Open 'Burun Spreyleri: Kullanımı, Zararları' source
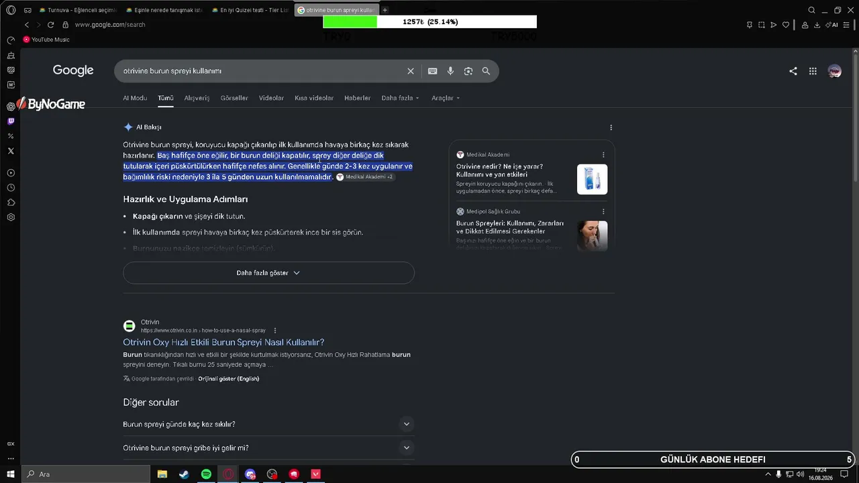 click(x=510, y=227)
